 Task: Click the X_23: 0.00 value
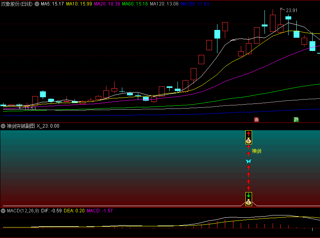coord(48,126)
